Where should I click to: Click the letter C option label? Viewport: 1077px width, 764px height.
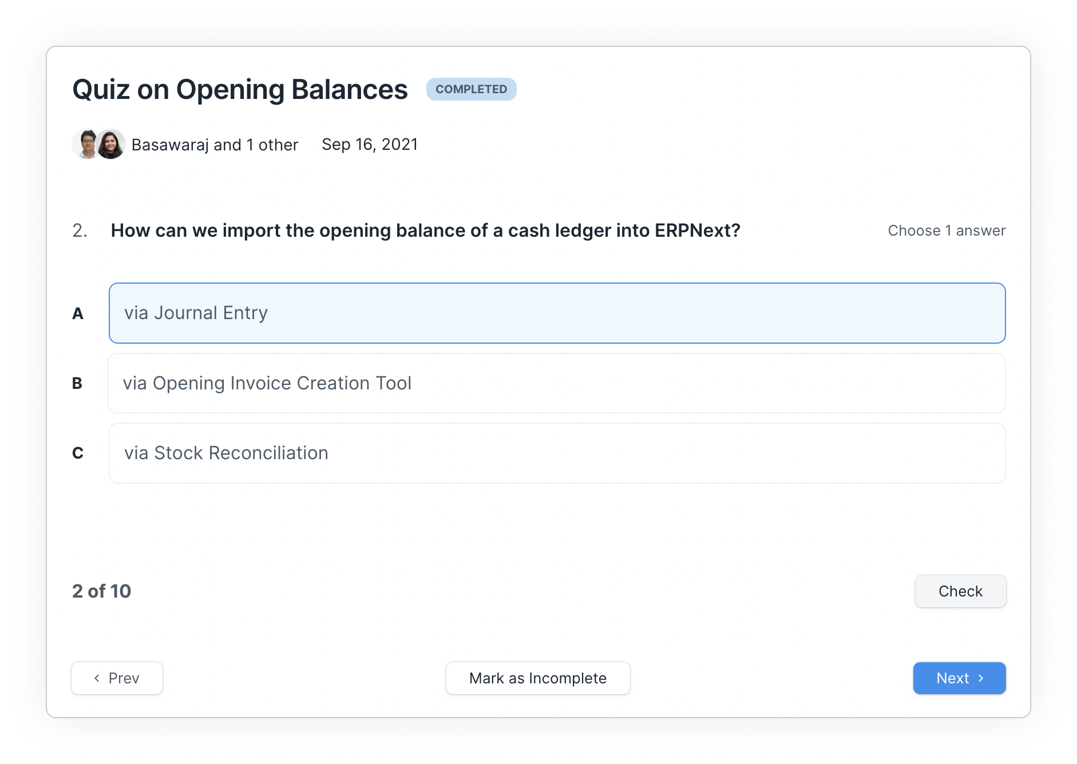pos(78,453)
